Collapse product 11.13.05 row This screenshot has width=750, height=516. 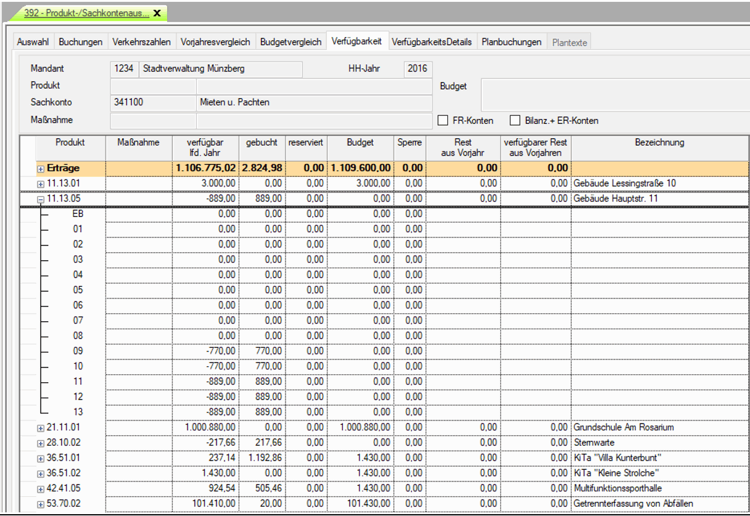pyautogui.click(x=41, y=199)
